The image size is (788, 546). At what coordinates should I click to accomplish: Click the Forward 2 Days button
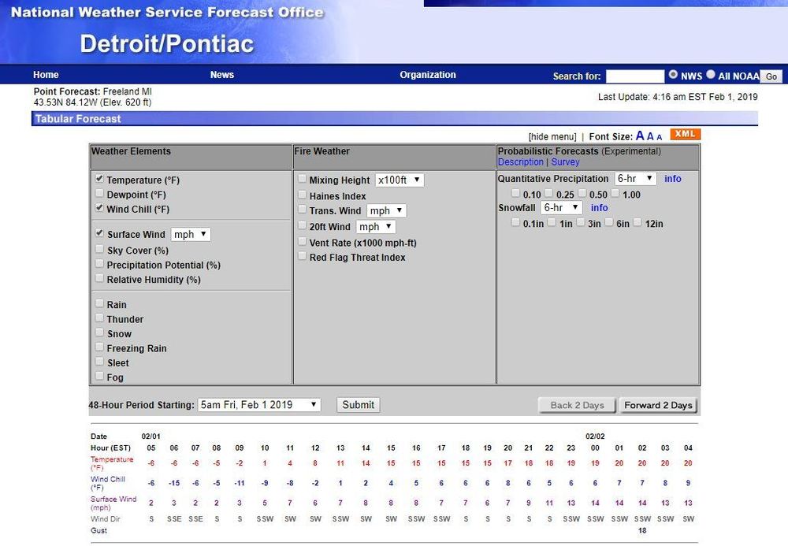(658, 405)
